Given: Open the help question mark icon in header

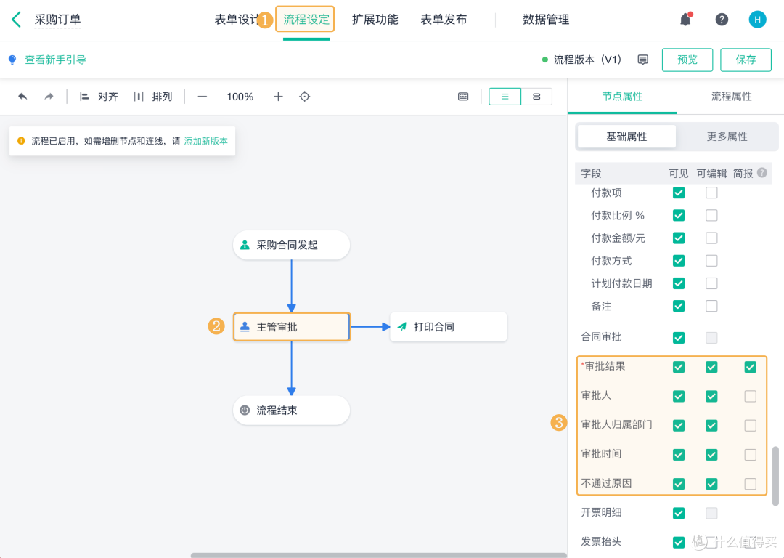Looking at the screenshot, I should (722, 20).
